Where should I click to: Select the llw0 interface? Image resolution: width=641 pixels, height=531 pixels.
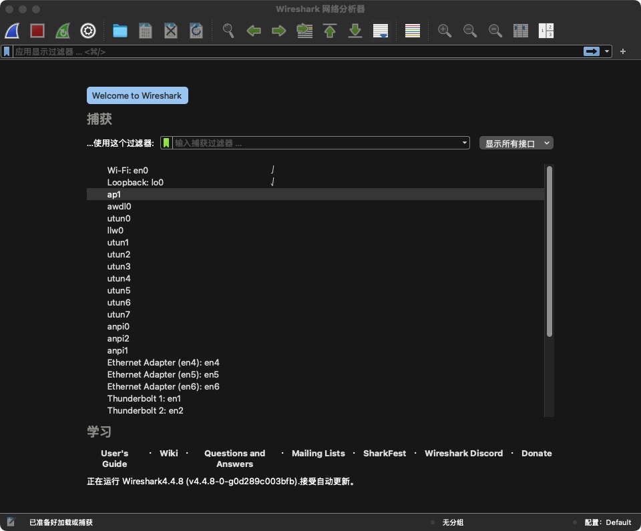point(315,230)
